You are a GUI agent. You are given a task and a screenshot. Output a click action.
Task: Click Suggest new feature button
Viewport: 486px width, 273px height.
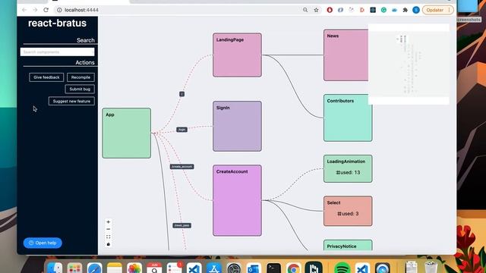click(71, 101)
